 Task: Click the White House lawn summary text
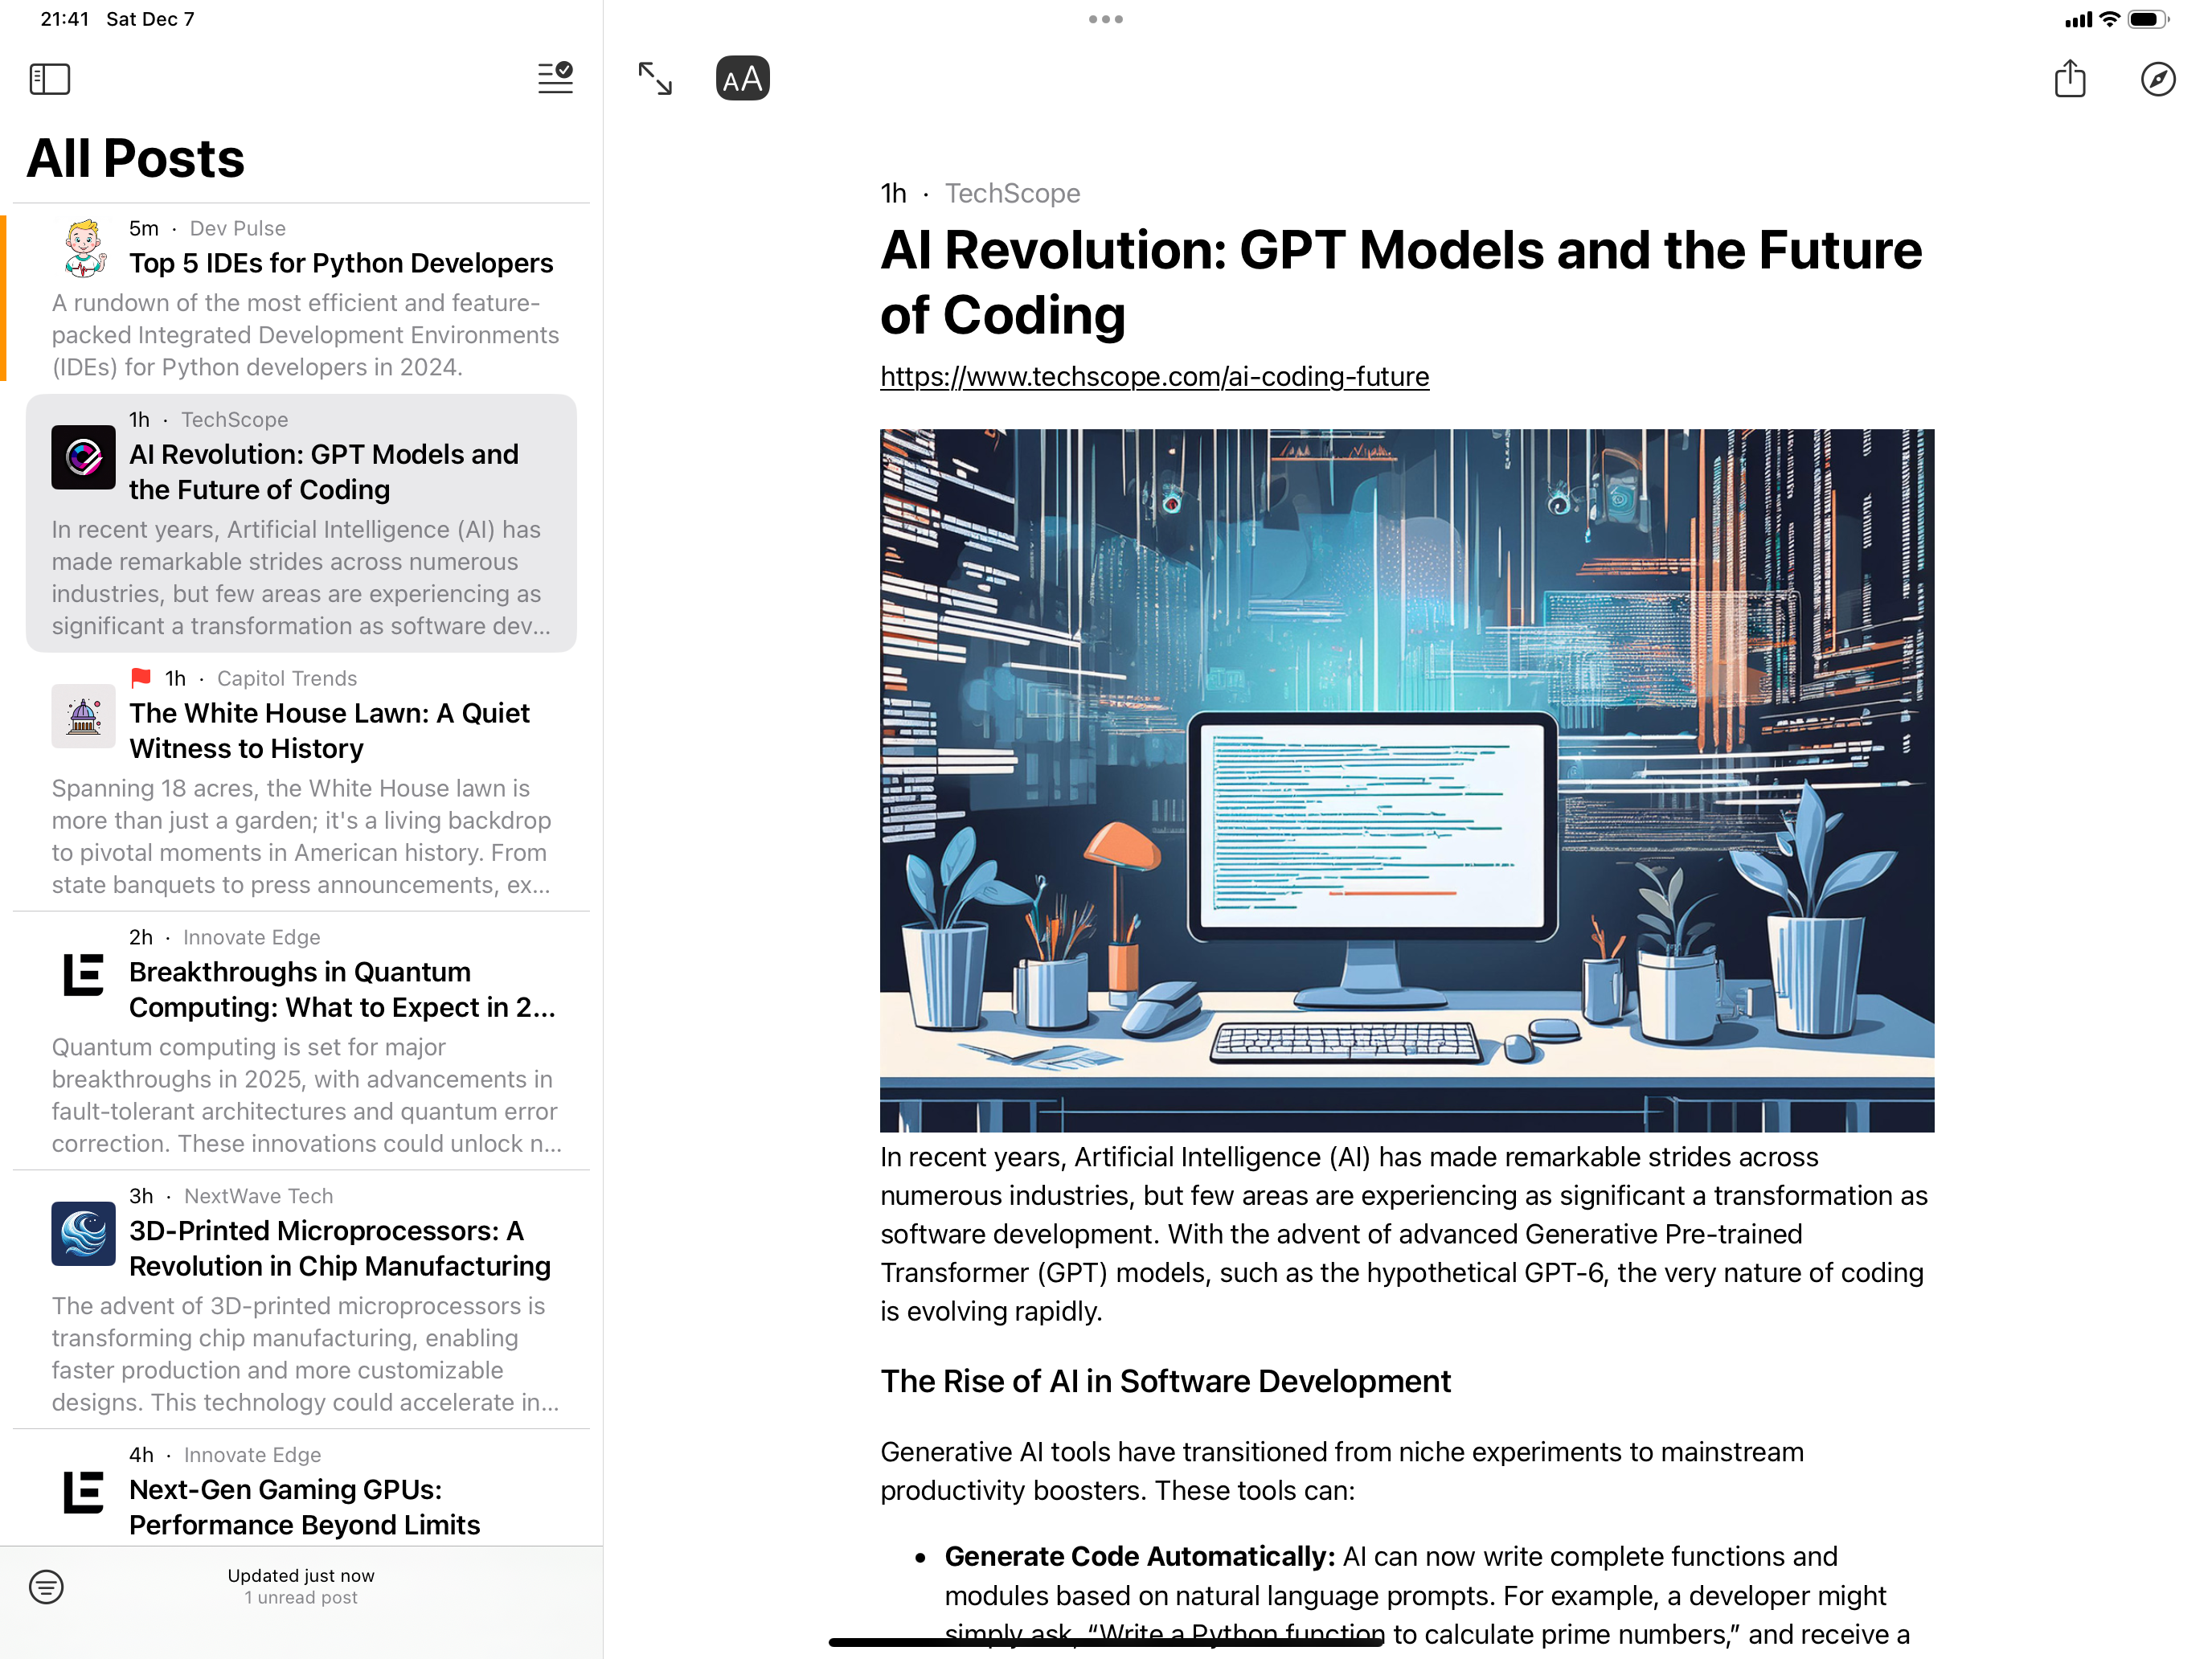pos(301,836)
